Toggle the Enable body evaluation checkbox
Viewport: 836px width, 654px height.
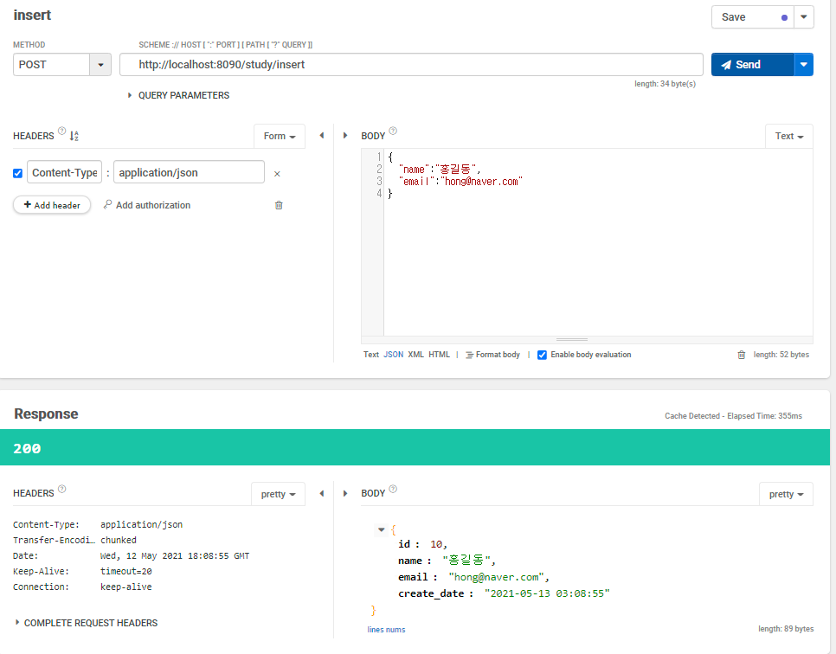pos(542,355)
